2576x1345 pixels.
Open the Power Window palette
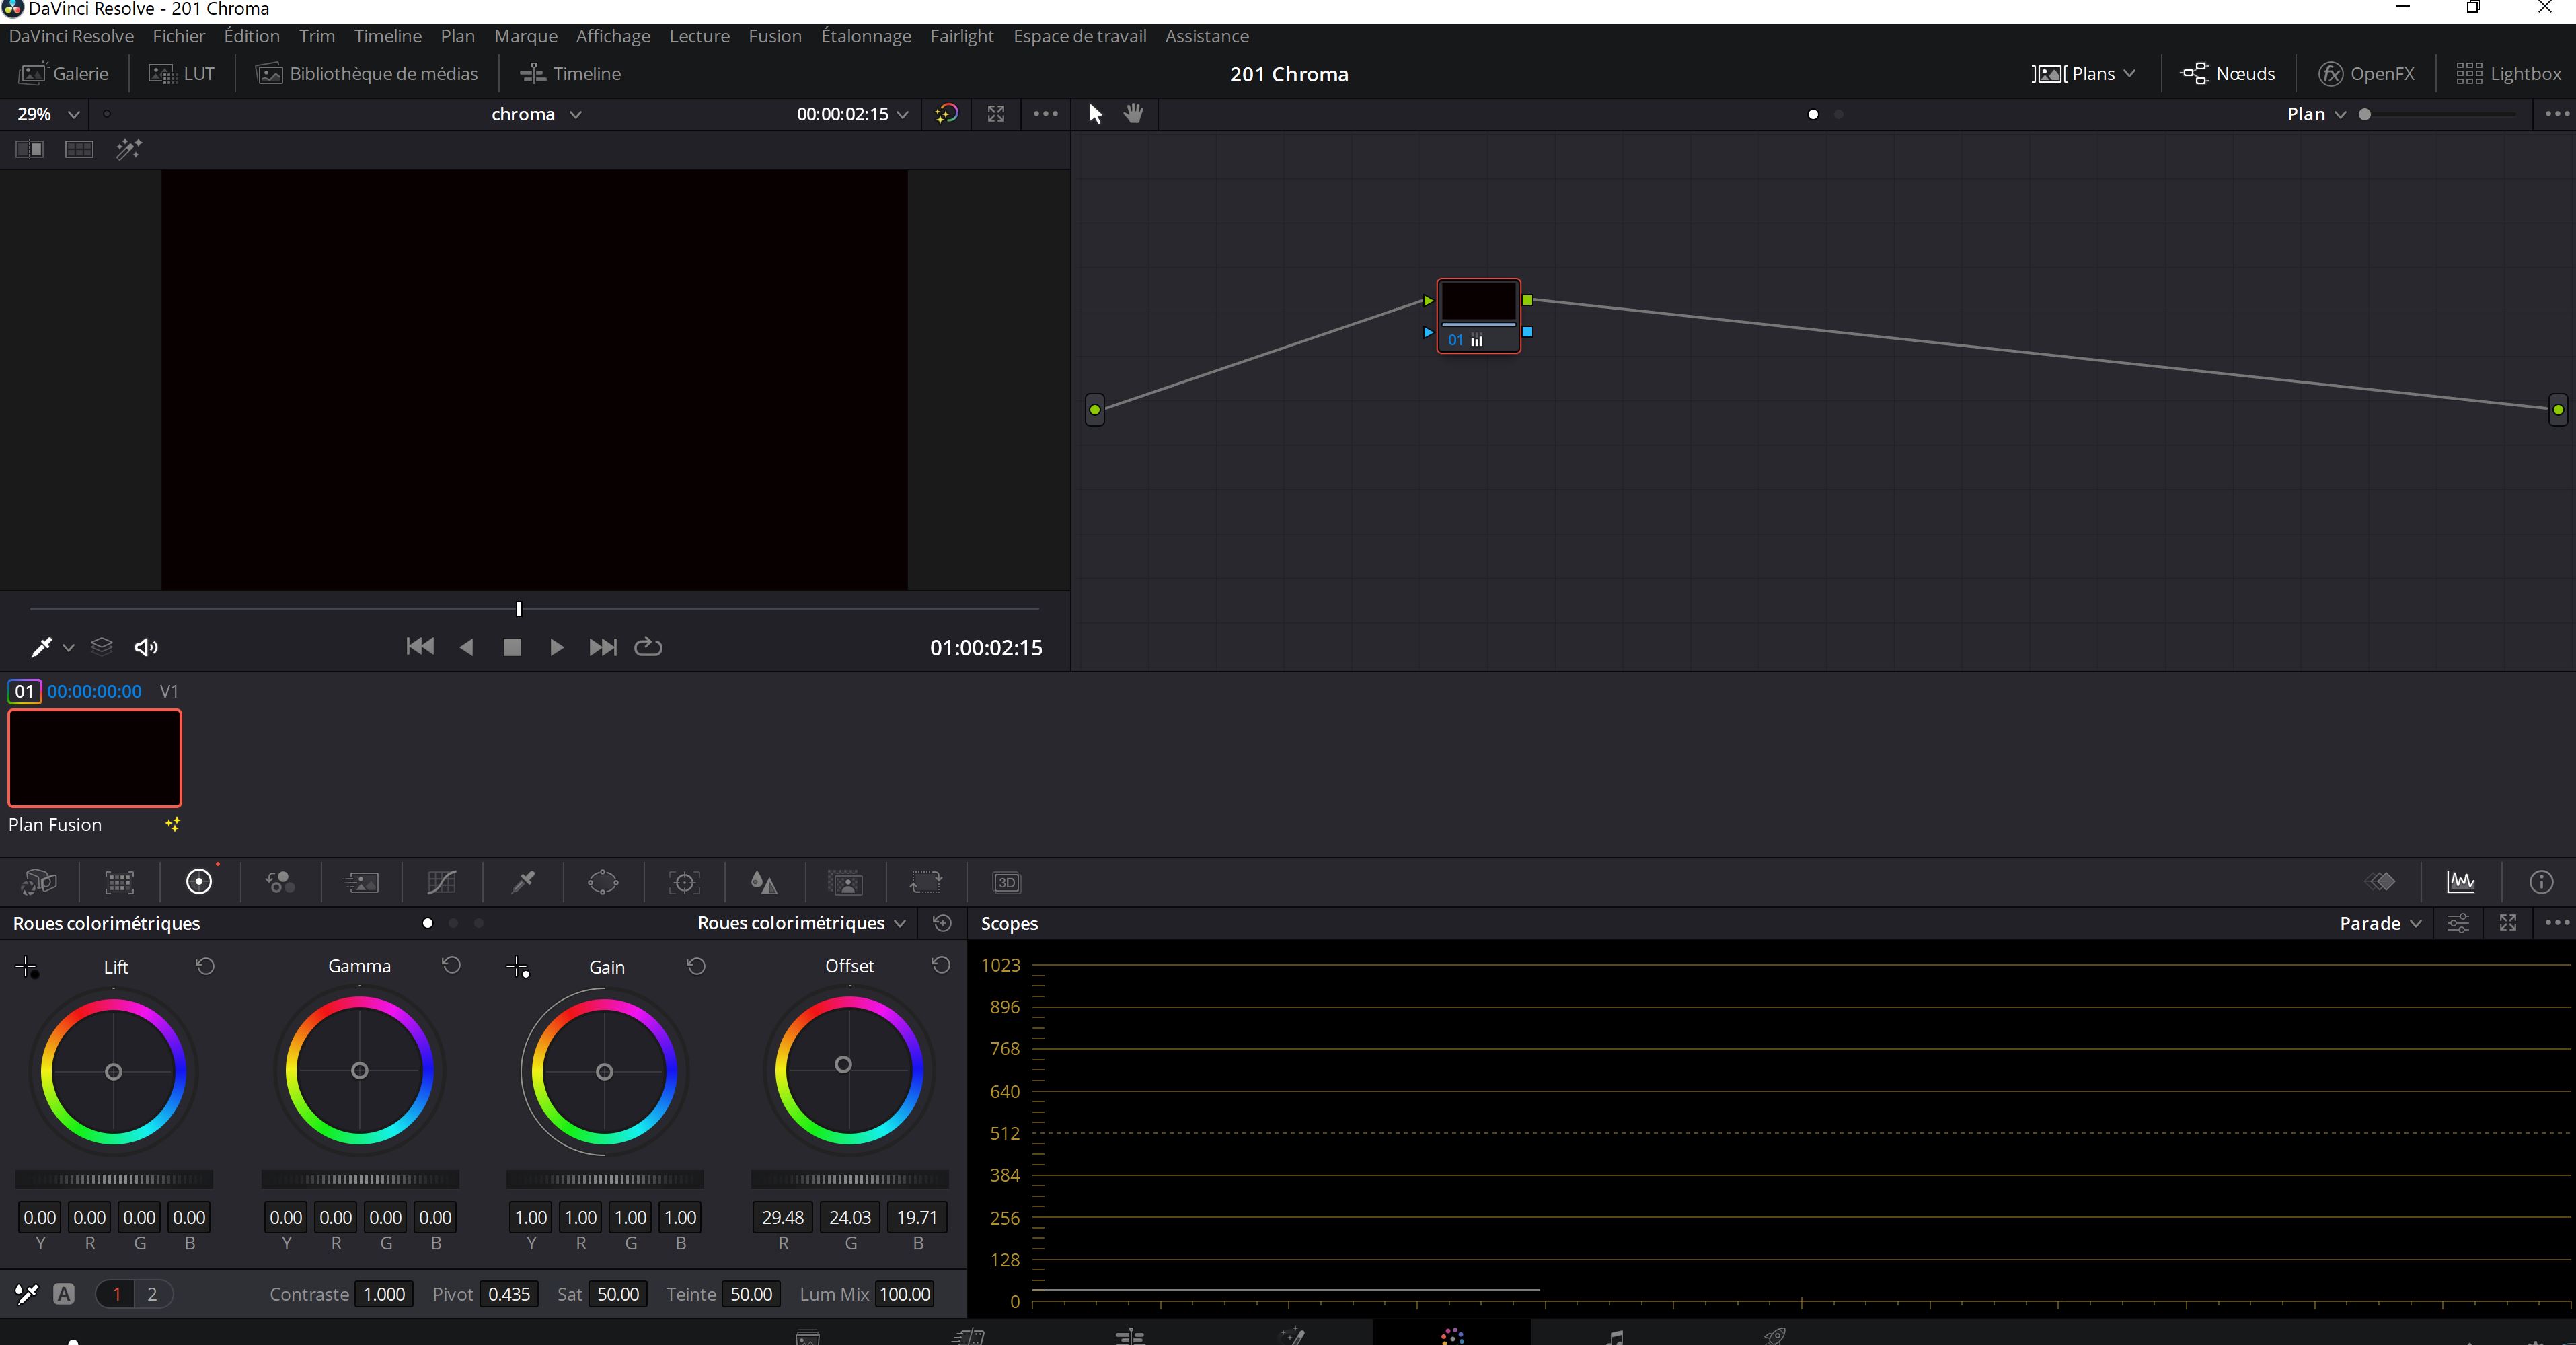click(x=603, y=881)
